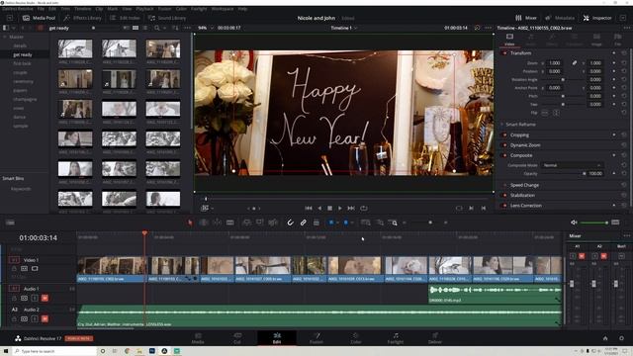The image size is (633, 356).
Task: Open the Workspace menu
Action: (223, 9)
